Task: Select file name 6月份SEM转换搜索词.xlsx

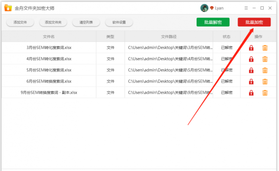Action: point(49,81)
